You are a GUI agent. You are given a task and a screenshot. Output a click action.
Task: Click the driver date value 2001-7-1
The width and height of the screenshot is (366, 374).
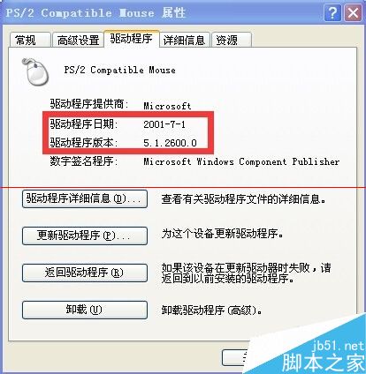click(164, 124)
